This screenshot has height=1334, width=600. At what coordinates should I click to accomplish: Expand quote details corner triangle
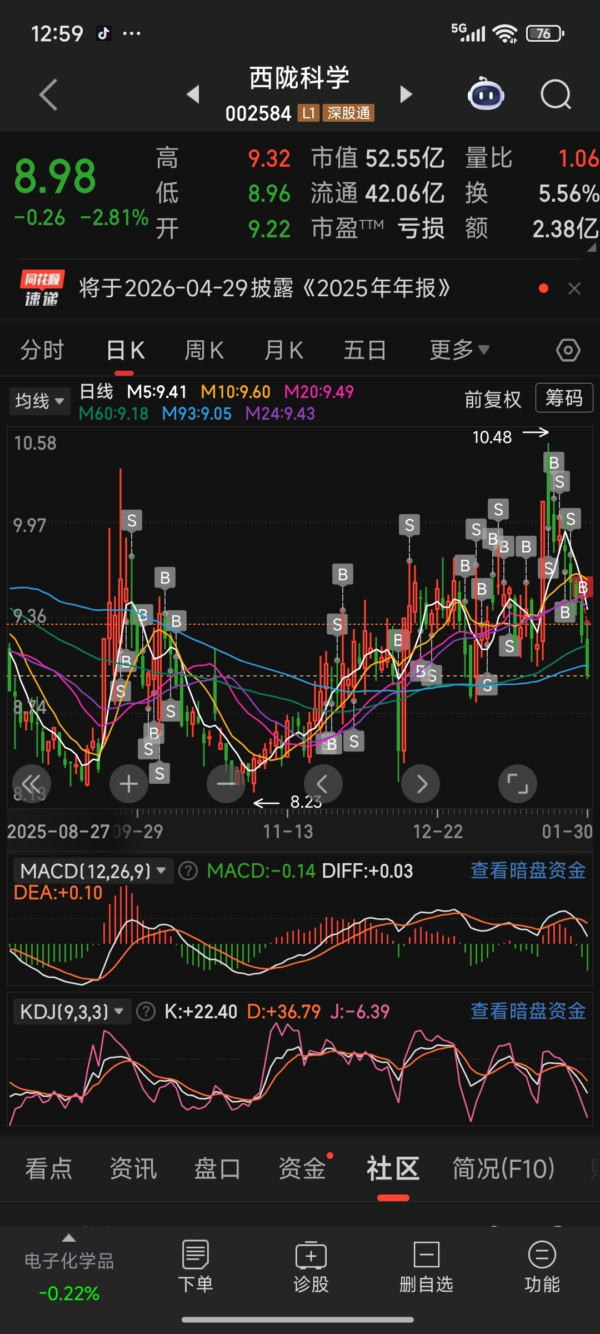click(592, 247)
